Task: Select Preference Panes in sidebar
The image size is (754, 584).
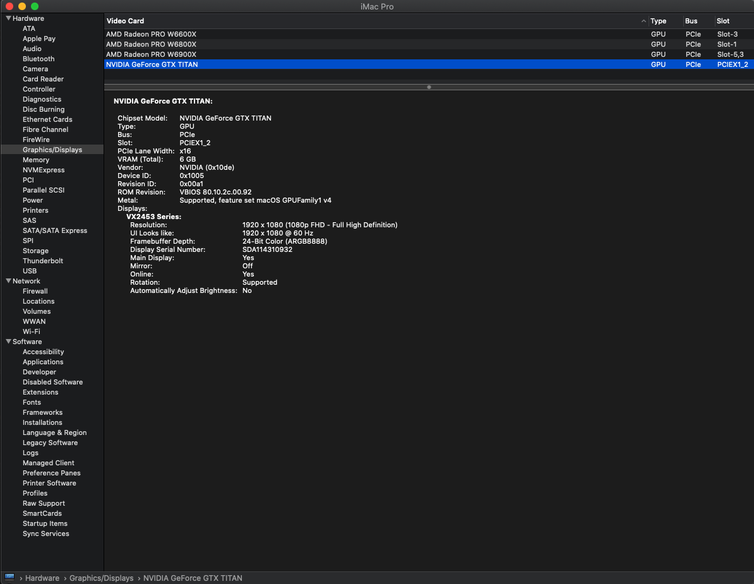Action: [51, 472]
